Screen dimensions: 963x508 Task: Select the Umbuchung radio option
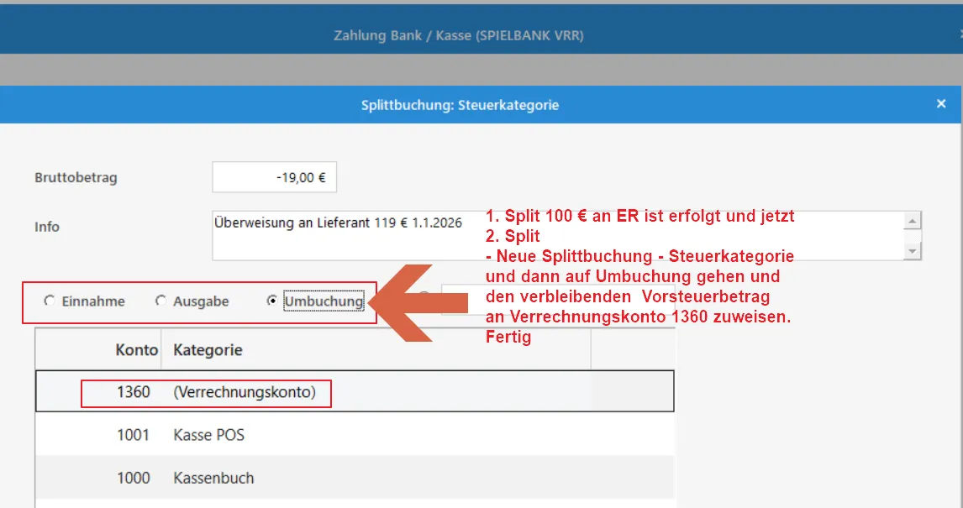[x=272, y=301]
